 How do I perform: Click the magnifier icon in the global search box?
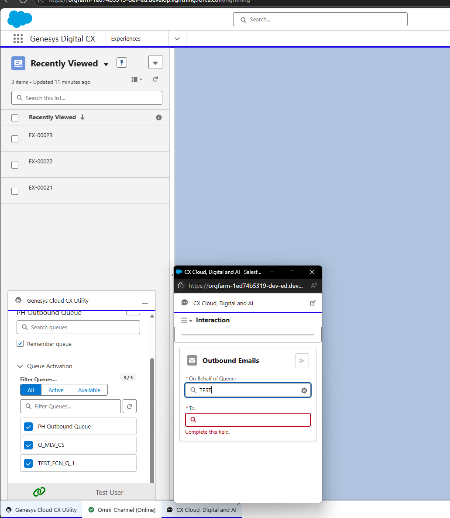(x=243, y=20)
